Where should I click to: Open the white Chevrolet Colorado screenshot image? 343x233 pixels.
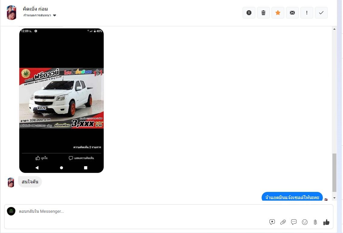click(x=61, y=101)
